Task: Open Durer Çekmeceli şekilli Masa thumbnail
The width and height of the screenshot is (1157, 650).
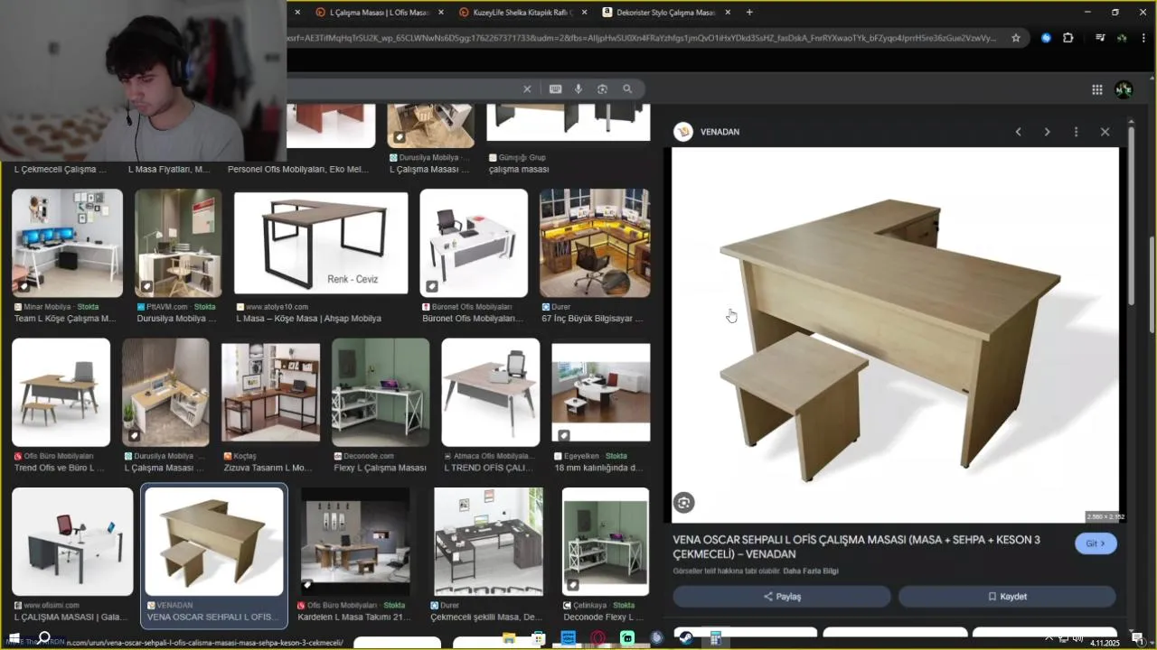Action: point(488,542)
